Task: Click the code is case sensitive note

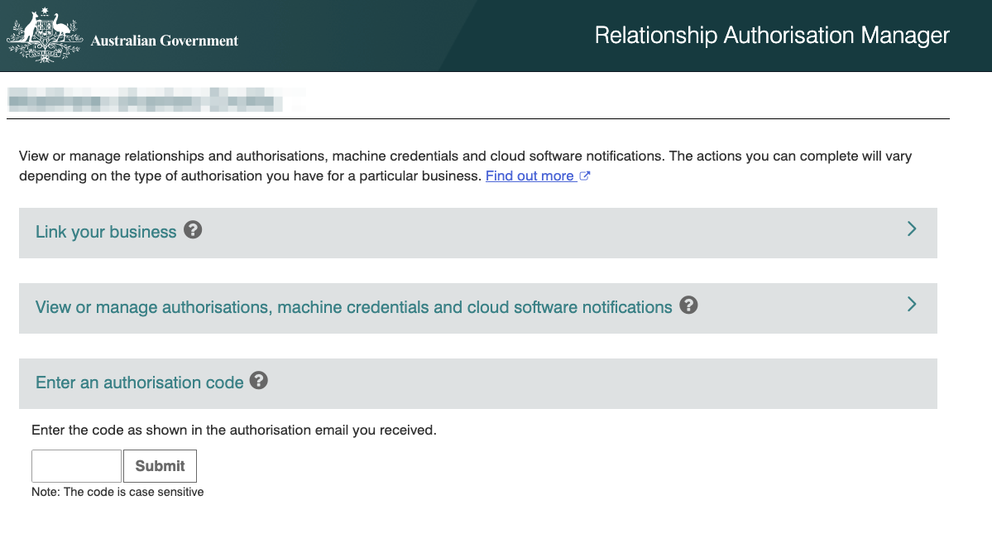Action: click(117, 492)
